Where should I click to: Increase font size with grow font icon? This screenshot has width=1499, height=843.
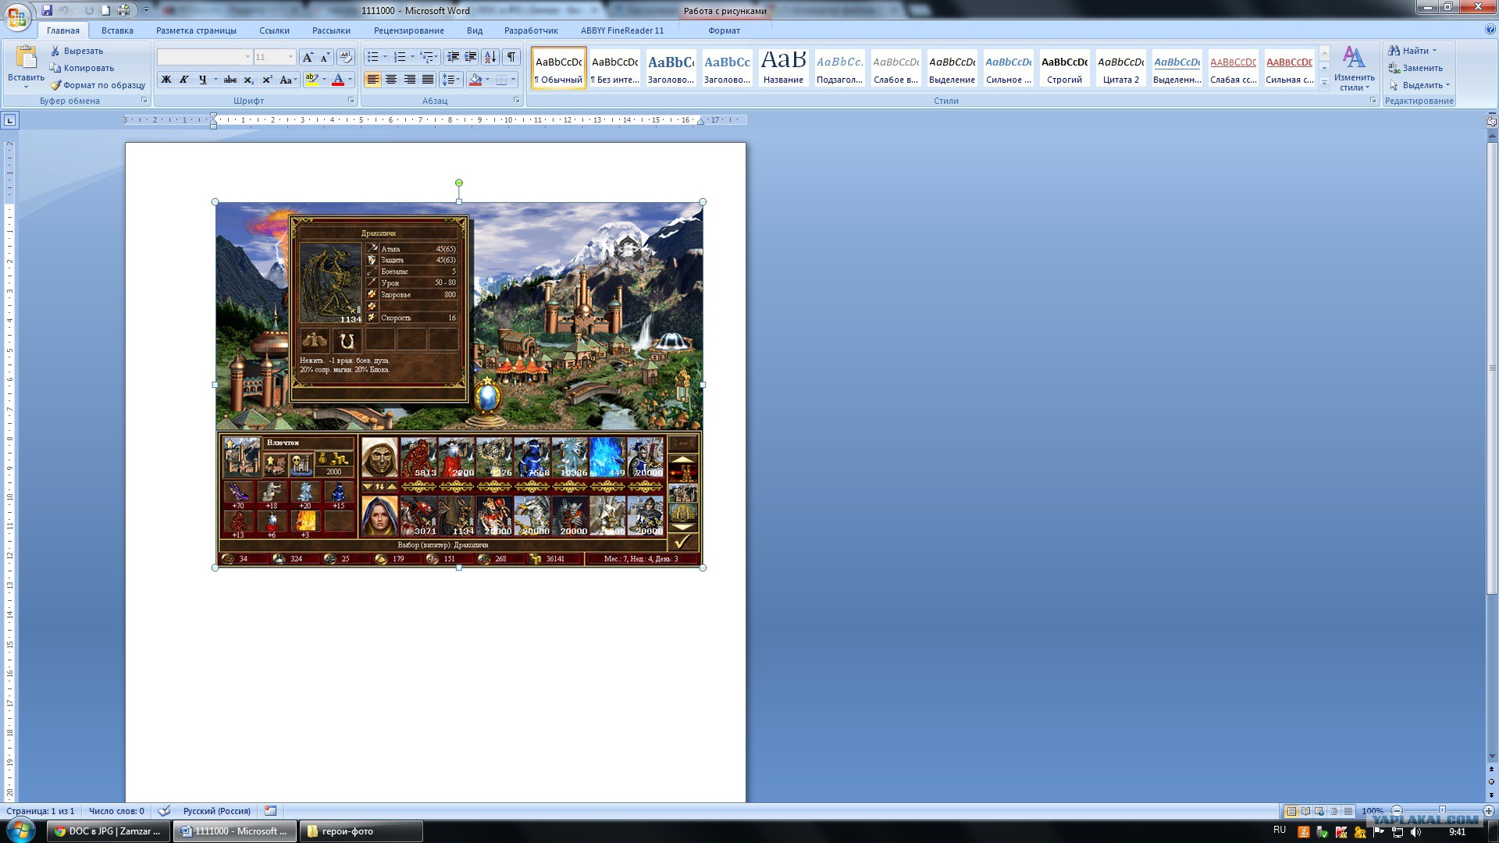308,57
